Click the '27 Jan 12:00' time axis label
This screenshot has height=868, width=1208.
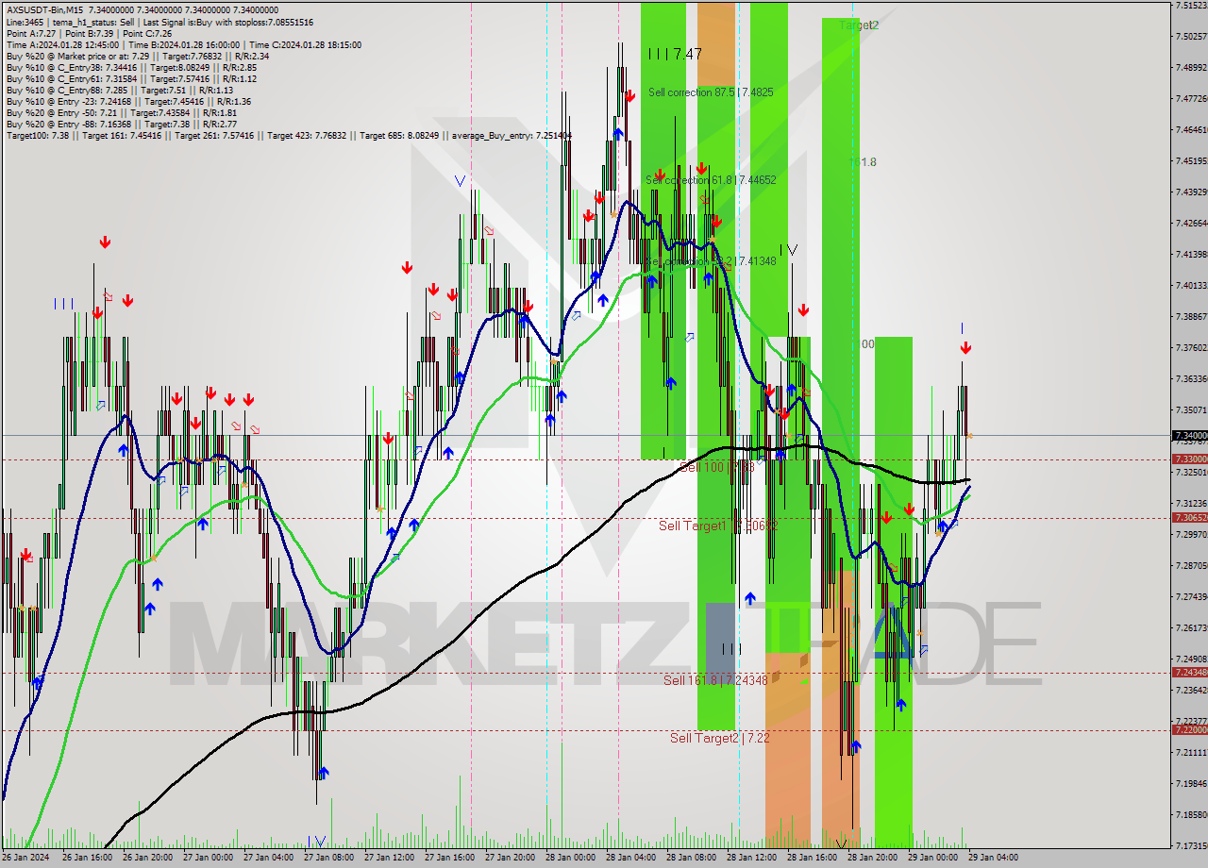(x=388, y=858)
